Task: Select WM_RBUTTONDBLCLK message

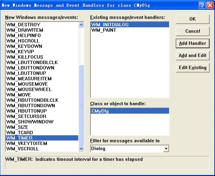Action: tap(42, 100)
